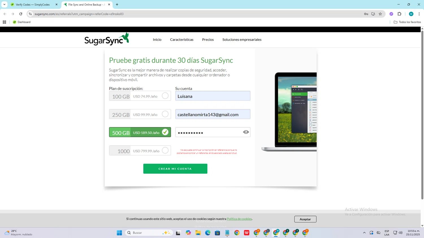View site information icon in address bar
This screenshot has width=424, height=238.
[x=30, y=14]
